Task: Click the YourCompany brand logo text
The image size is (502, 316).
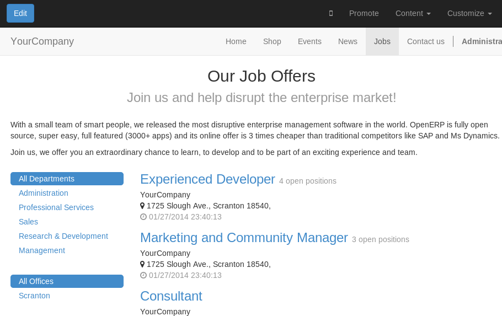Action: pyautogui.click(x=42, y=41)
